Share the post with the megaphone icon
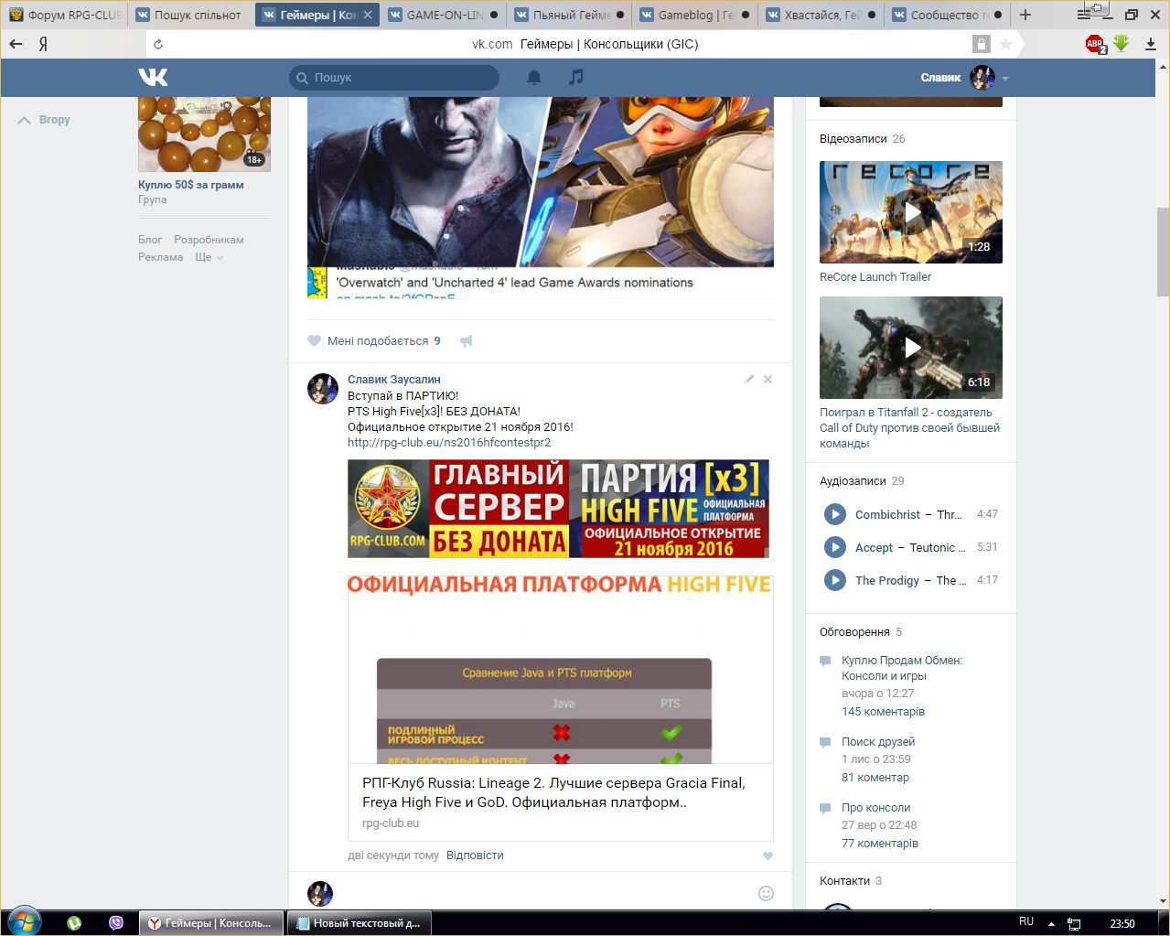 [x=467, y=341]
